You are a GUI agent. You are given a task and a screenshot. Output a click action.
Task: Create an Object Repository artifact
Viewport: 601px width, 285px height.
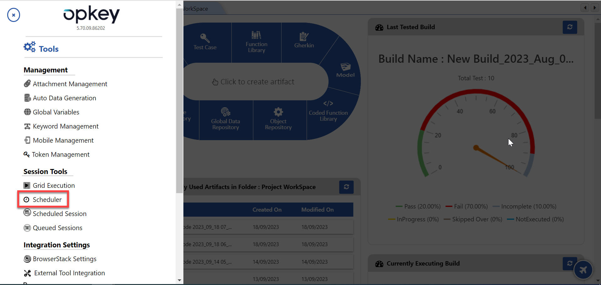(x=278, y=119)
